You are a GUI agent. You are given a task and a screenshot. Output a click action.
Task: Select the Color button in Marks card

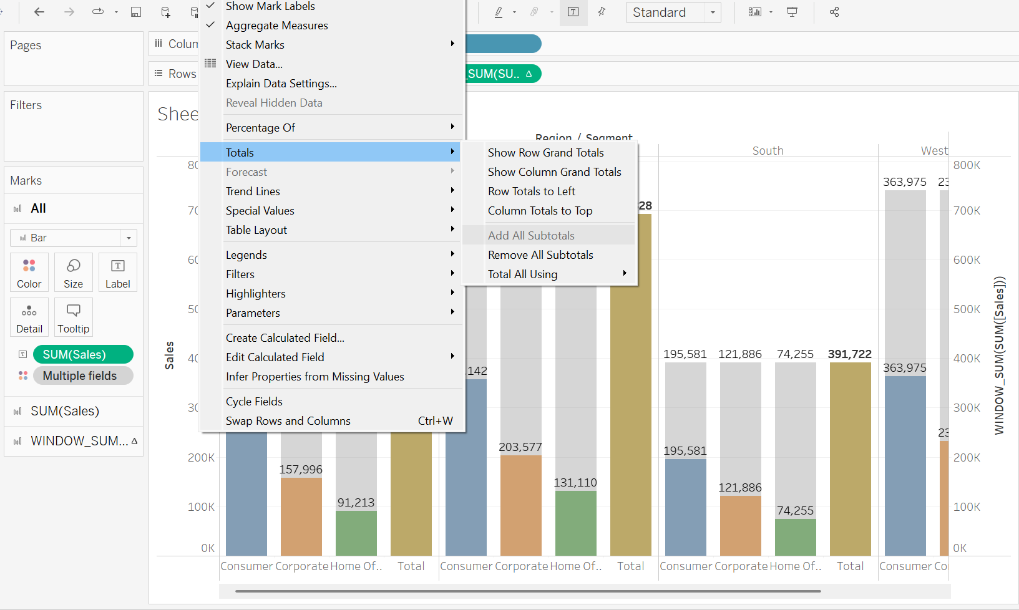29,272
